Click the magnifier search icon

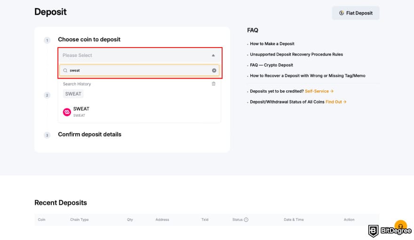65,71
